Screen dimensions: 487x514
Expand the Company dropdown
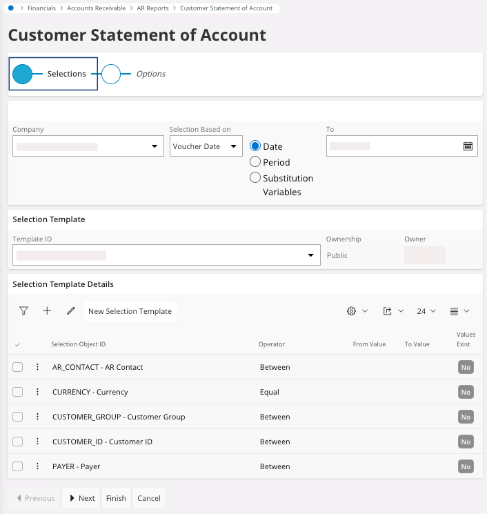pos(155,146)
